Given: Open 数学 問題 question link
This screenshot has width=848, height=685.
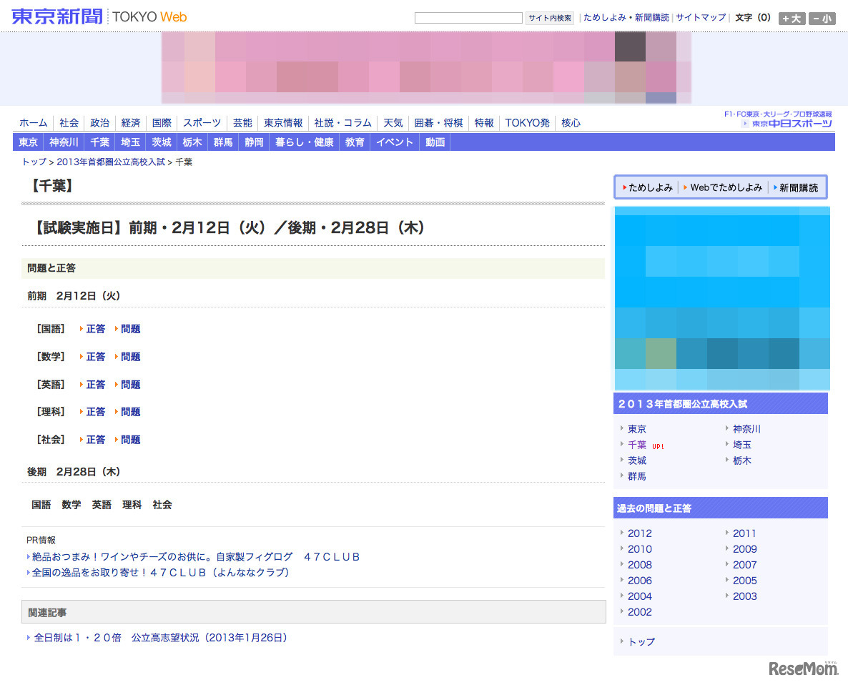Looking at the screenshot, I should [x=130, y=357].
